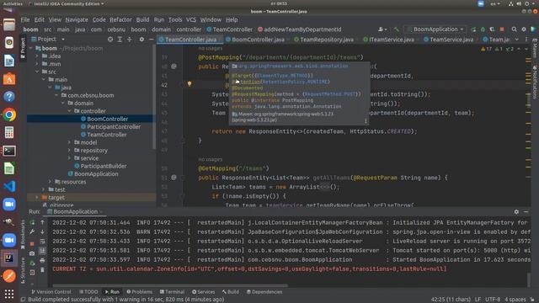Viewport: 539px width, 303px height.
Task: Open Terminal tool window
Action: click(172, 292)
